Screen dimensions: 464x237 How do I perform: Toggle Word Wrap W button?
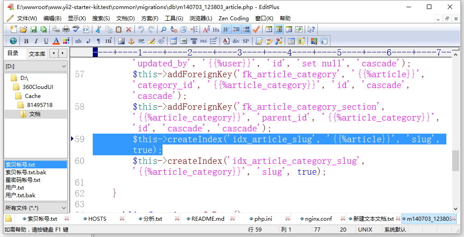click(226, 29)
